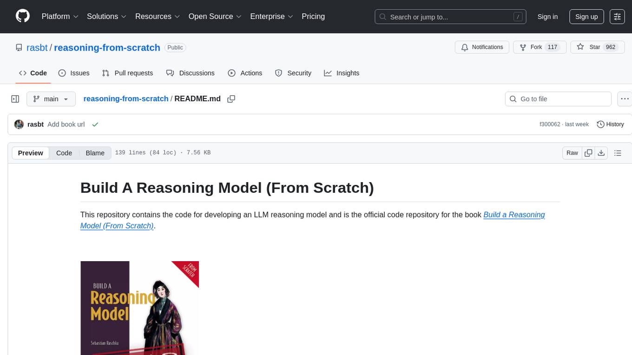Image resolution: width=632 pixels, height=355 pixels.
Task: Click the Sign up button
Action: click(586, 17)
